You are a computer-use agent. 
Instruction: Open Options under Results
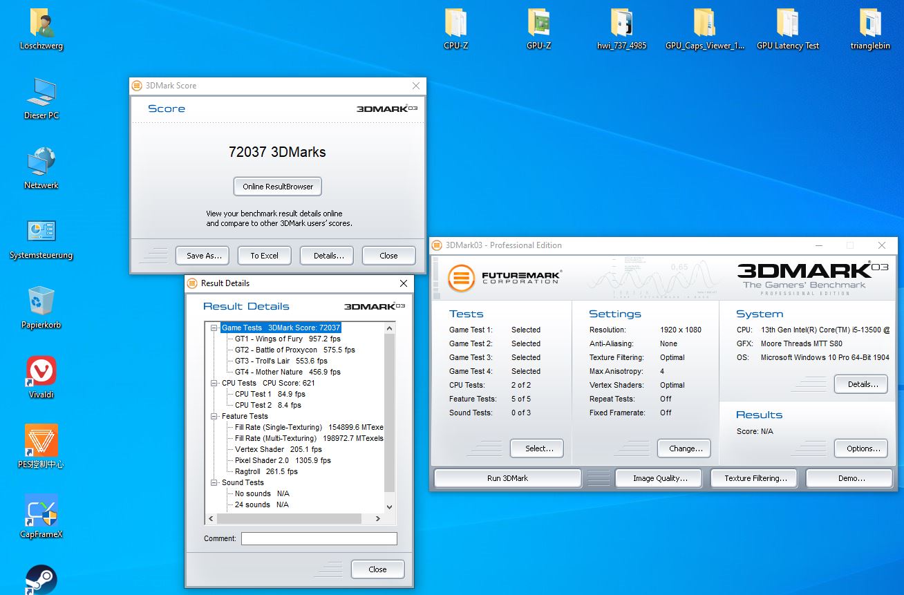coord(860,448)
